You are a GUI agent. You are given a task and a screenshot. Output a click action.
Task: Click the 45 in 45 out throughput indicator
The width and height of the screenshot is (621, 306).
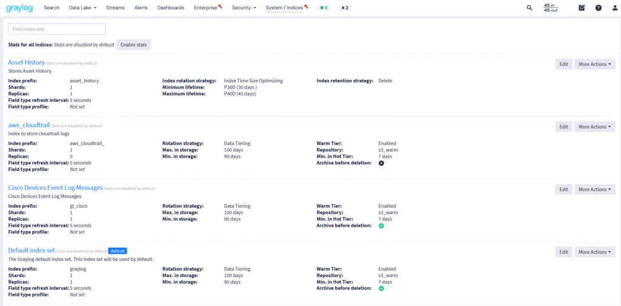pyautogui.click(x=551, y=7)
